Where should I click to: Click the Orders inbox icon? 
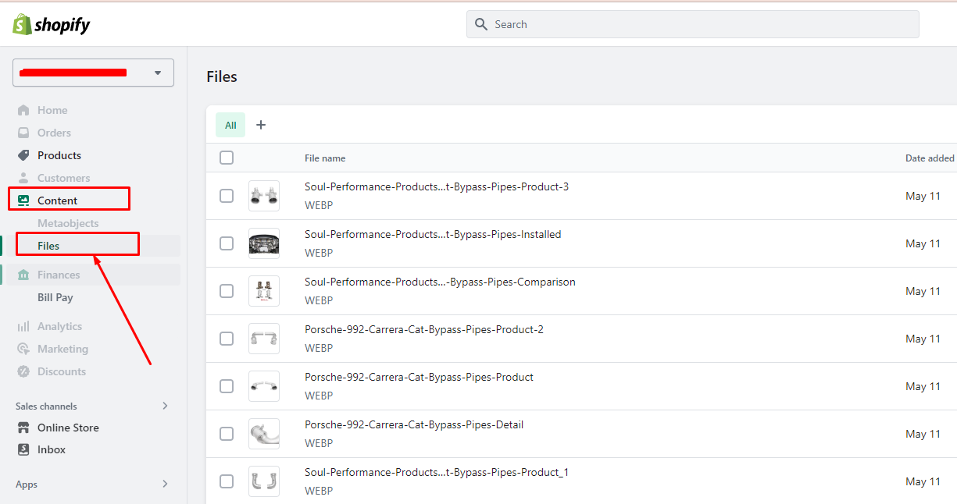[x=23, y=133]
